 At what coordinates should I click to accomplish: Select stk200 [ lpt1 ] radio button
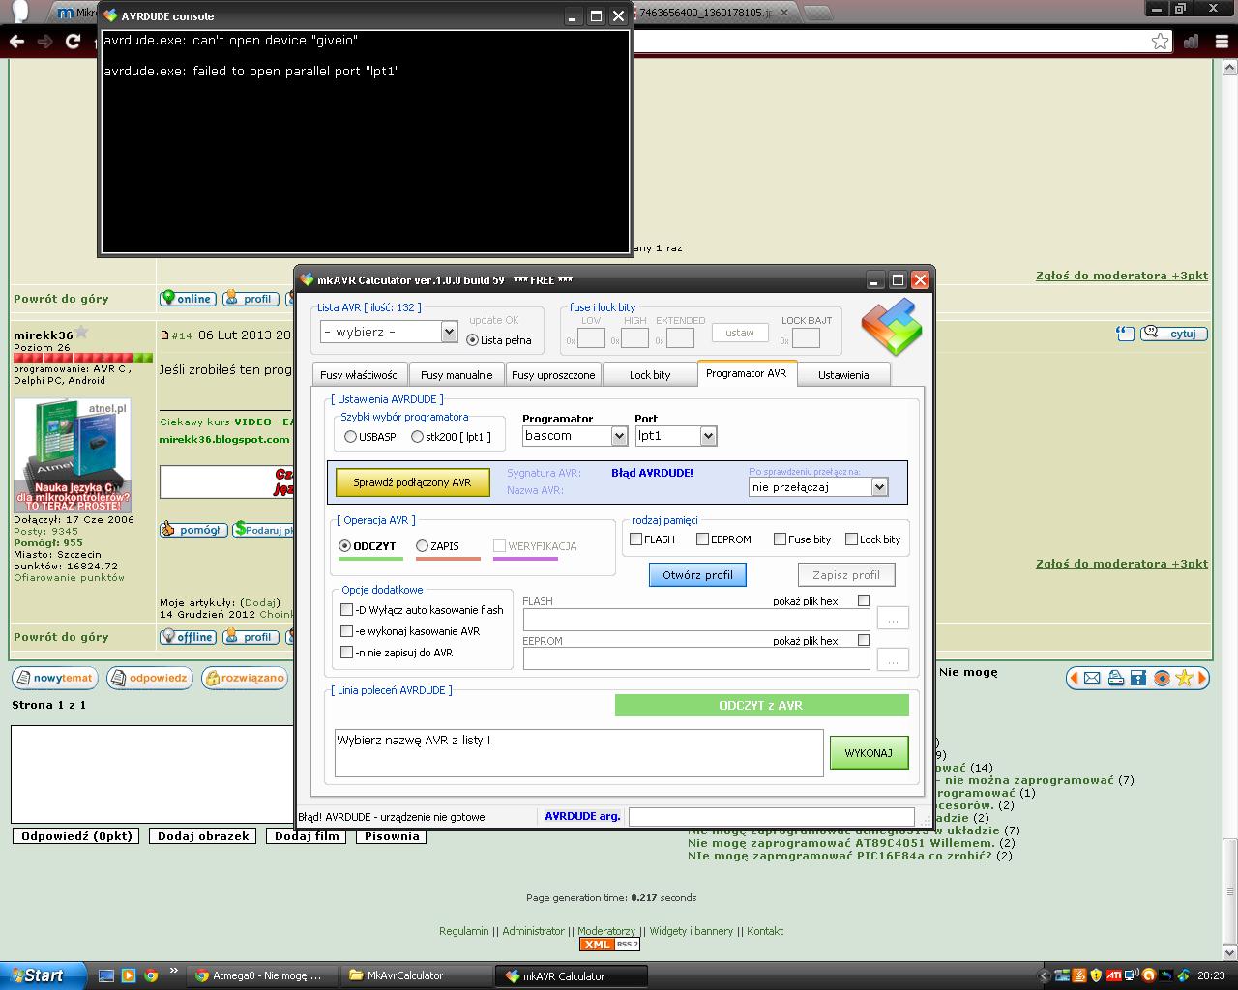click(x=417, y=437)
